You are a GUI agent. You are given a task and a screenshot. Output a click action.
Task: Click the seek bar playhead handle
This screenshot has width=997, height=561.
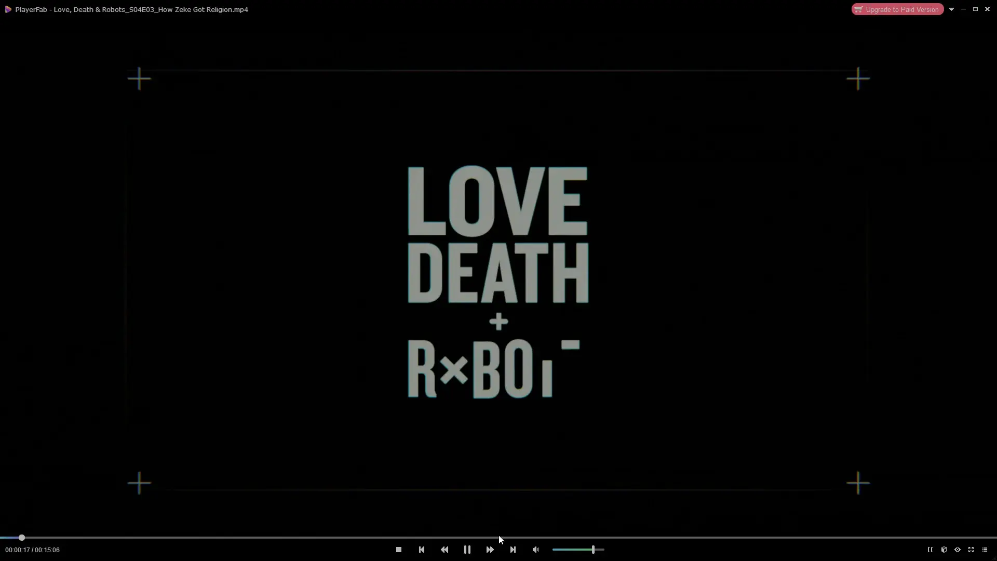[x=22, y=538]
